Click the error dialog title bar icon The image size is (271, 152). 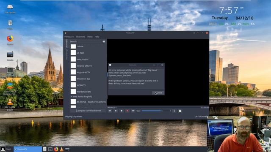(110, 65)
